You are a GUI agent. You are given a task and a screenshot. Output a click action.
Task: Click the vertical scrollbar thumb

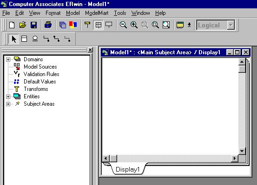242,69
